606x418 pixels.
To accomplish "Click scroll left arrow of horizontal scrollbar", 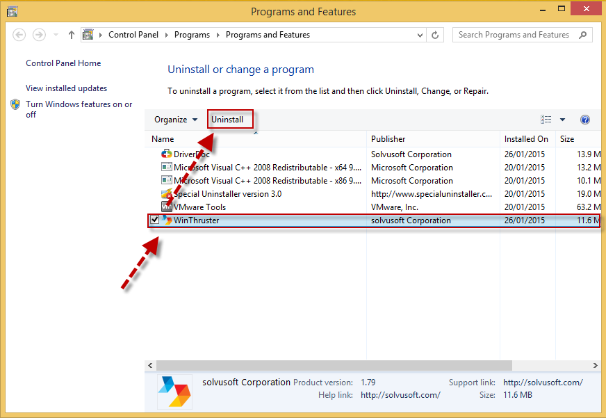I will 150,365.
